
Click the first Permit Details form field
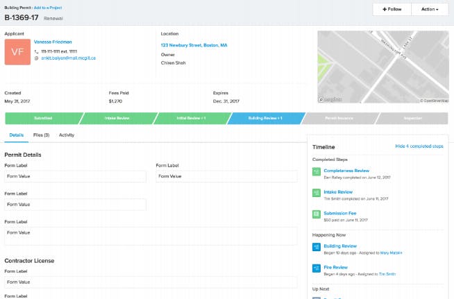coord(75,176)
